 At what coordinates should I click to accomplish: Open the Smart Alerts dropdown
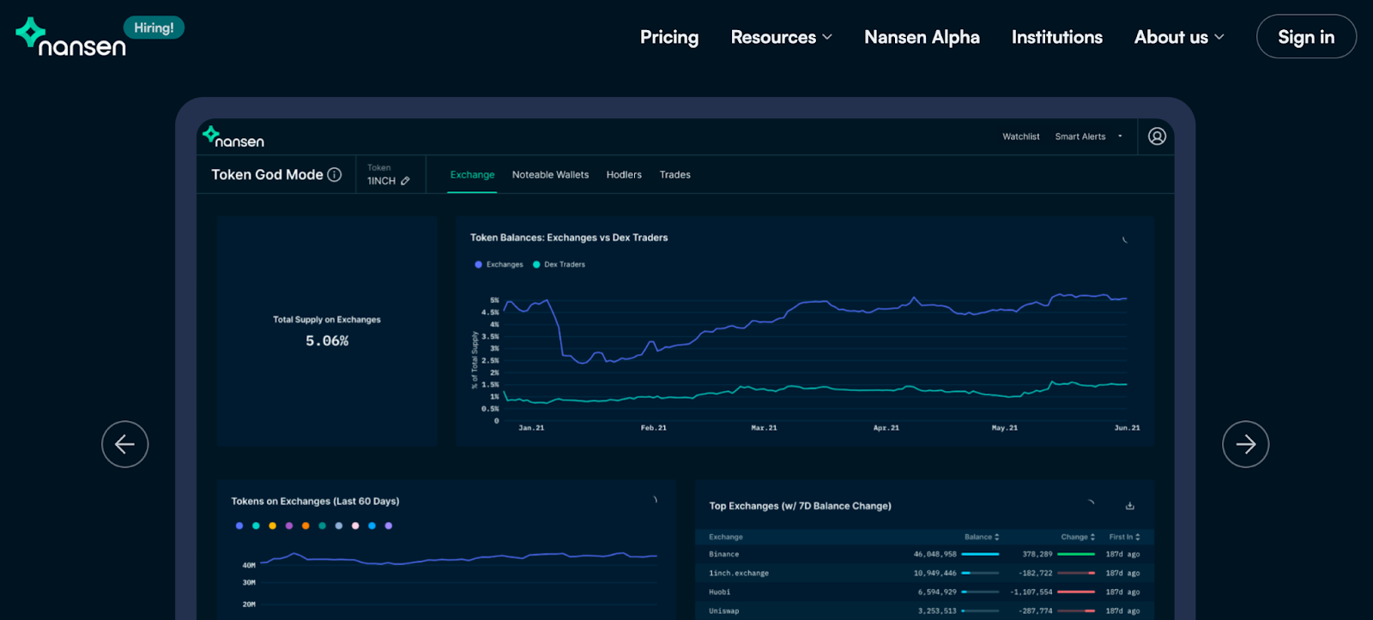[1088, 136]
